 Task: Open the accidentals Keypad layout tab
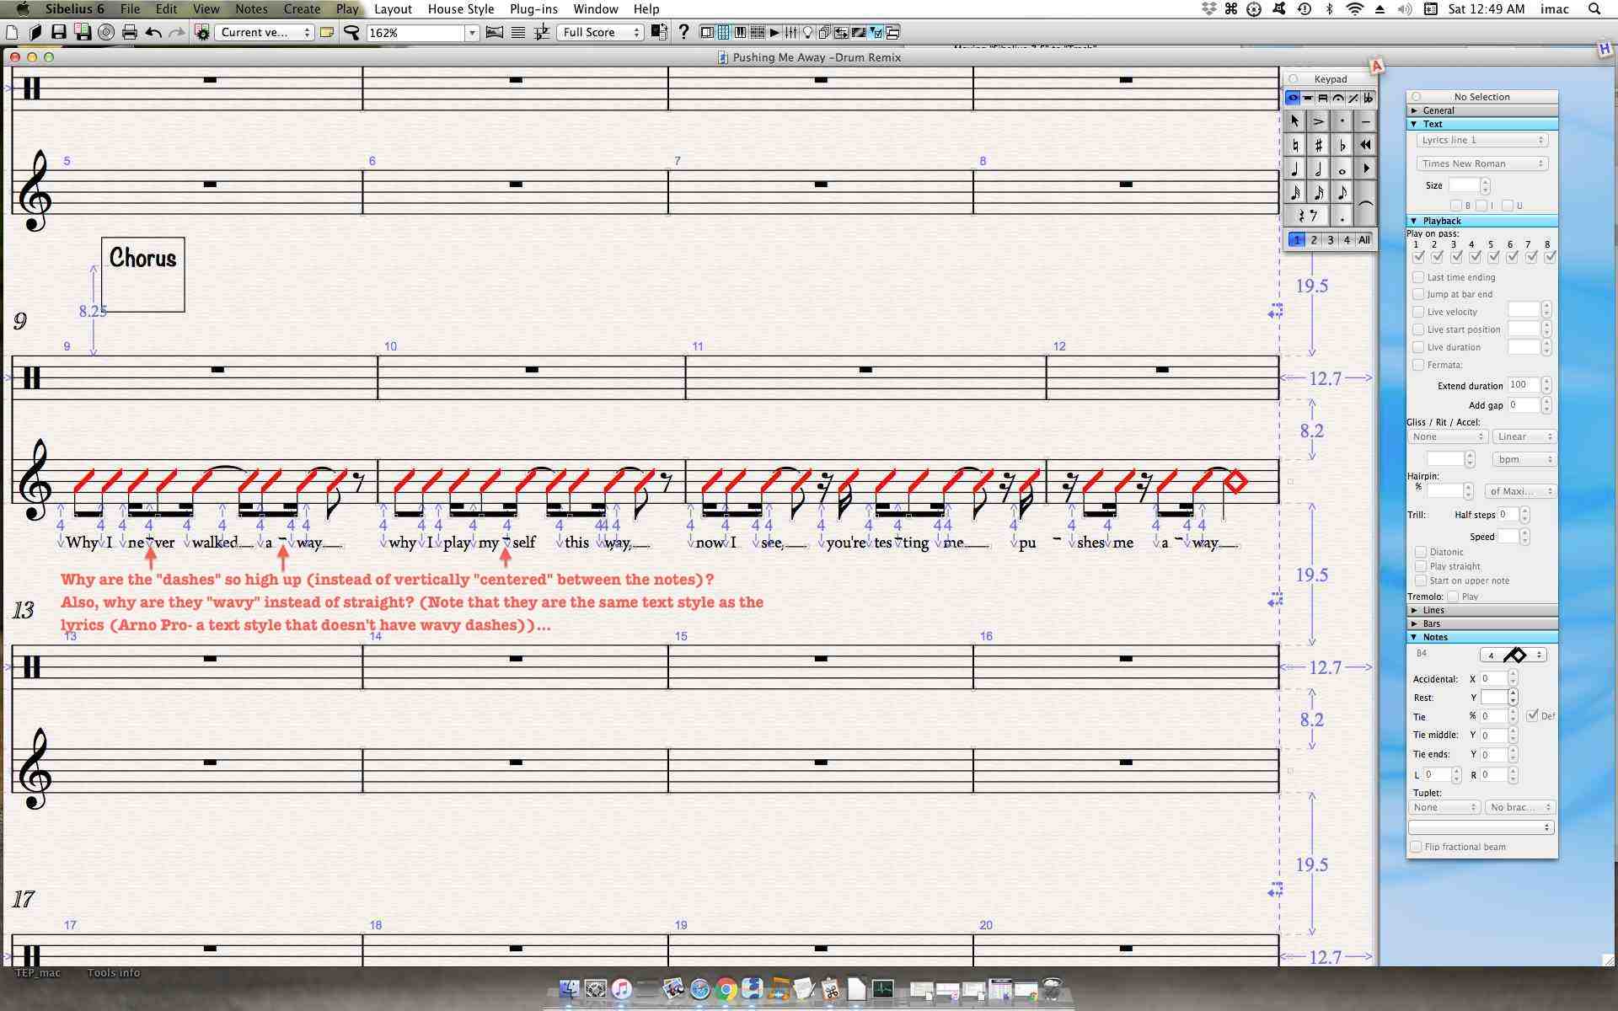[1368, 98]
